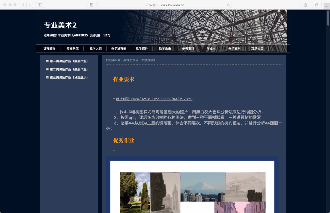Image resolution: width=330 pixels, height=213 pixels.
Task: Click the extension icon left of address bar
Action: tap(92, 5)
